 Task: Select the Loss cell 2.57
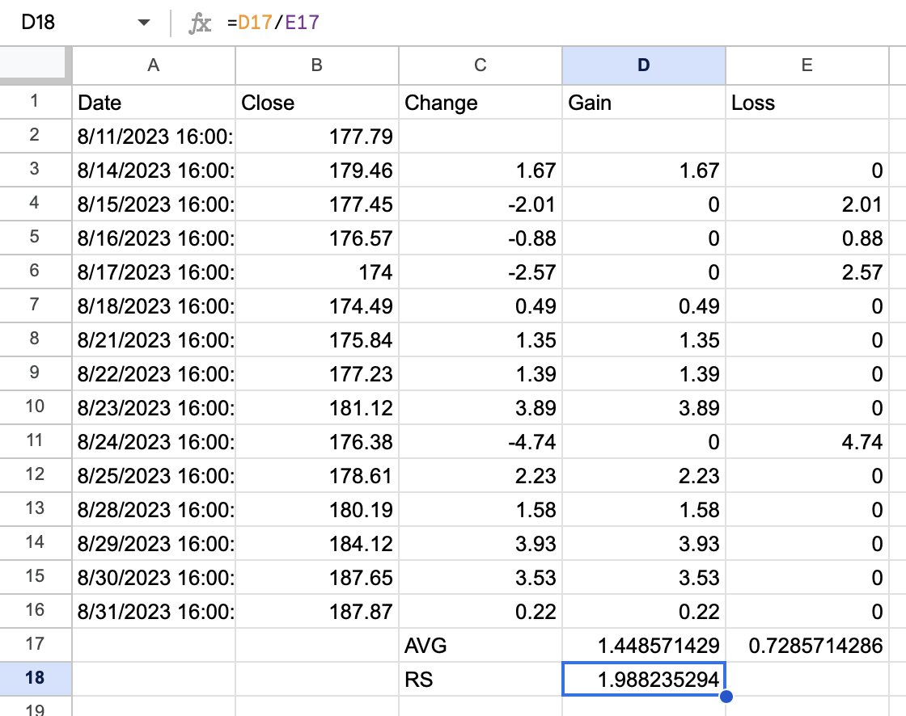[807, 272]
